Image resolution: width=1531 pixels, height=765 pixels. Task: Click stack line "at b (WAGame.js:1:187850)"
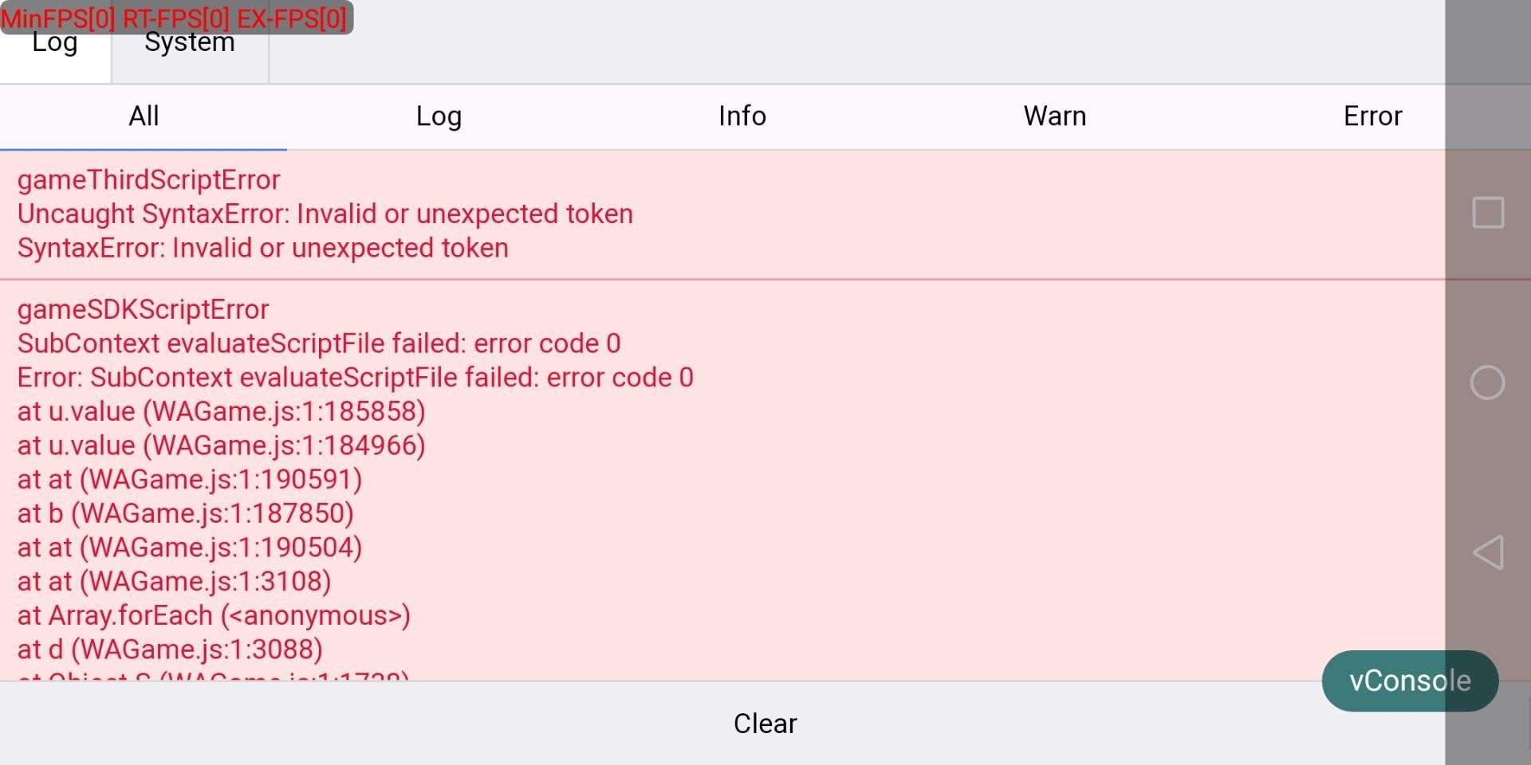pyautogui.click(x=186, y=513)
